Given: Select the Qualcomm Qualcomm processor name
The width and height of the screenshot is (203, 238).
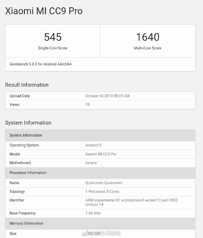Looking at the screenshot, I should tap(104, 183).
